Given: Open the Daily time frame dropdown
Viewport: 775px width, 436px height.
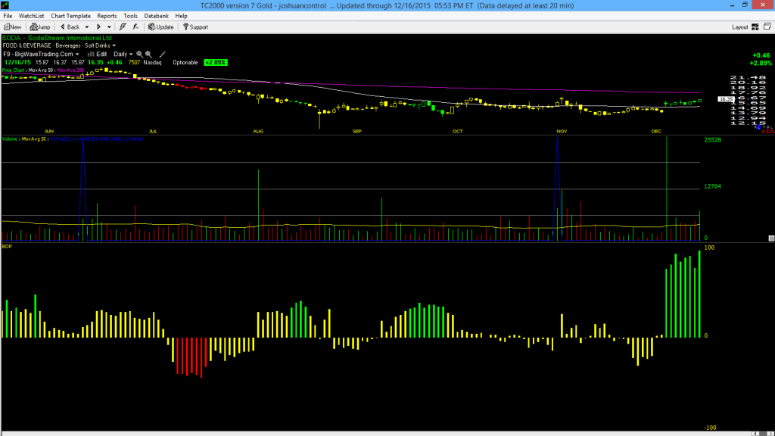Looking at the screenshot, I should [123, 54].
